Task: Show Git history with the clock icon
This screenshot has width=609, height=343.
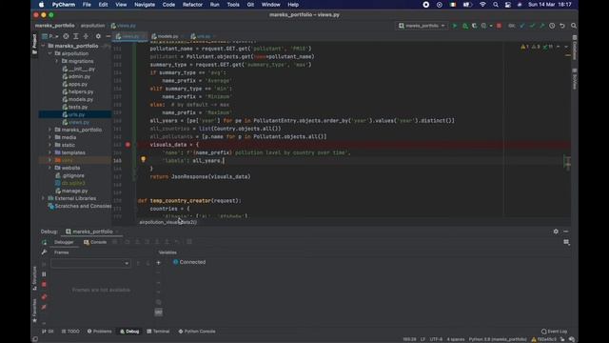Action: point(552,26)
